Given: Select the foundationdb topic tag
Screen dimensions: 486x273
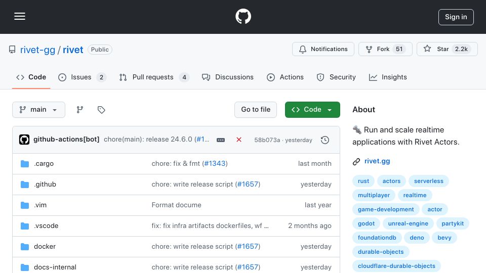Looking at the screenshot, I should [x=377, y=238].
